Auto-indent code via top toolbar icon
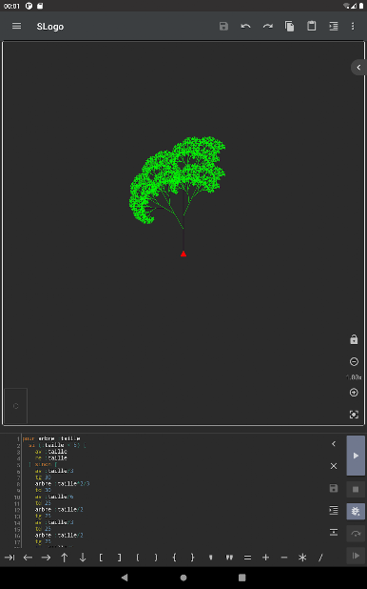Screen dimensions: 367x589 point(334,26)
